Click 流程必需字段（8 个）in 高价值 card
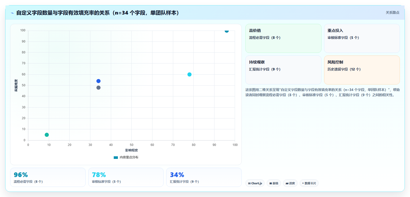 (x=265, y=38)
